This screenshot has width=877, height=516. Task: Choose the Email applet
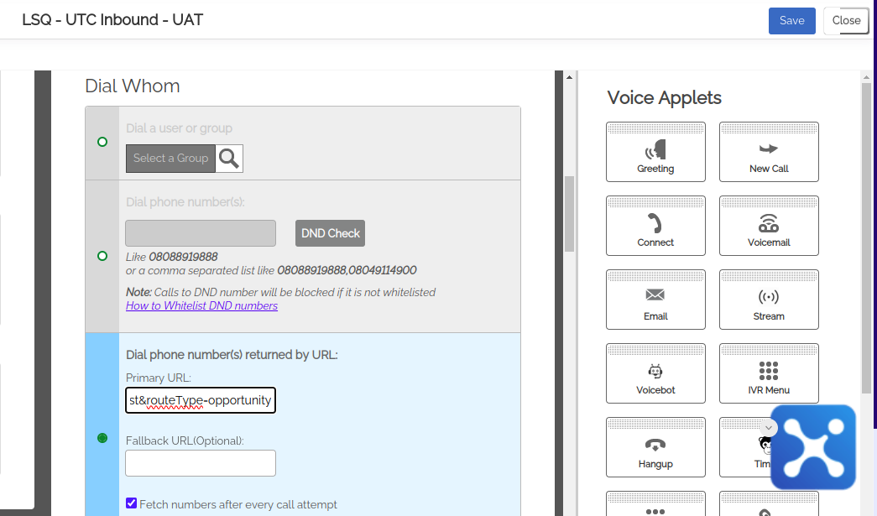click(x=655, y=300)
